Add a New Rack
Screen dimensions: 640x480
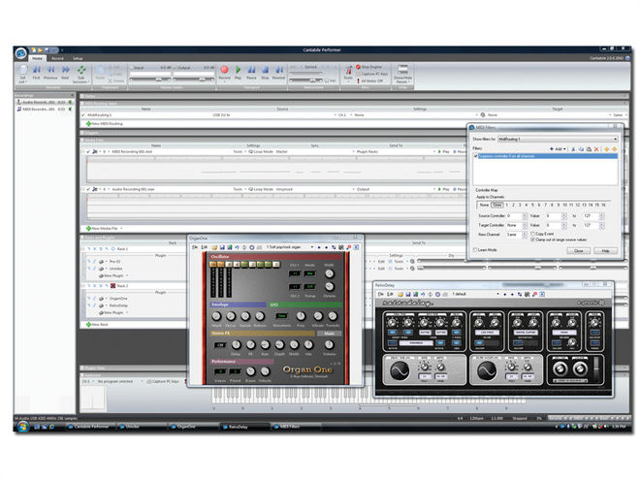(97, 324)
